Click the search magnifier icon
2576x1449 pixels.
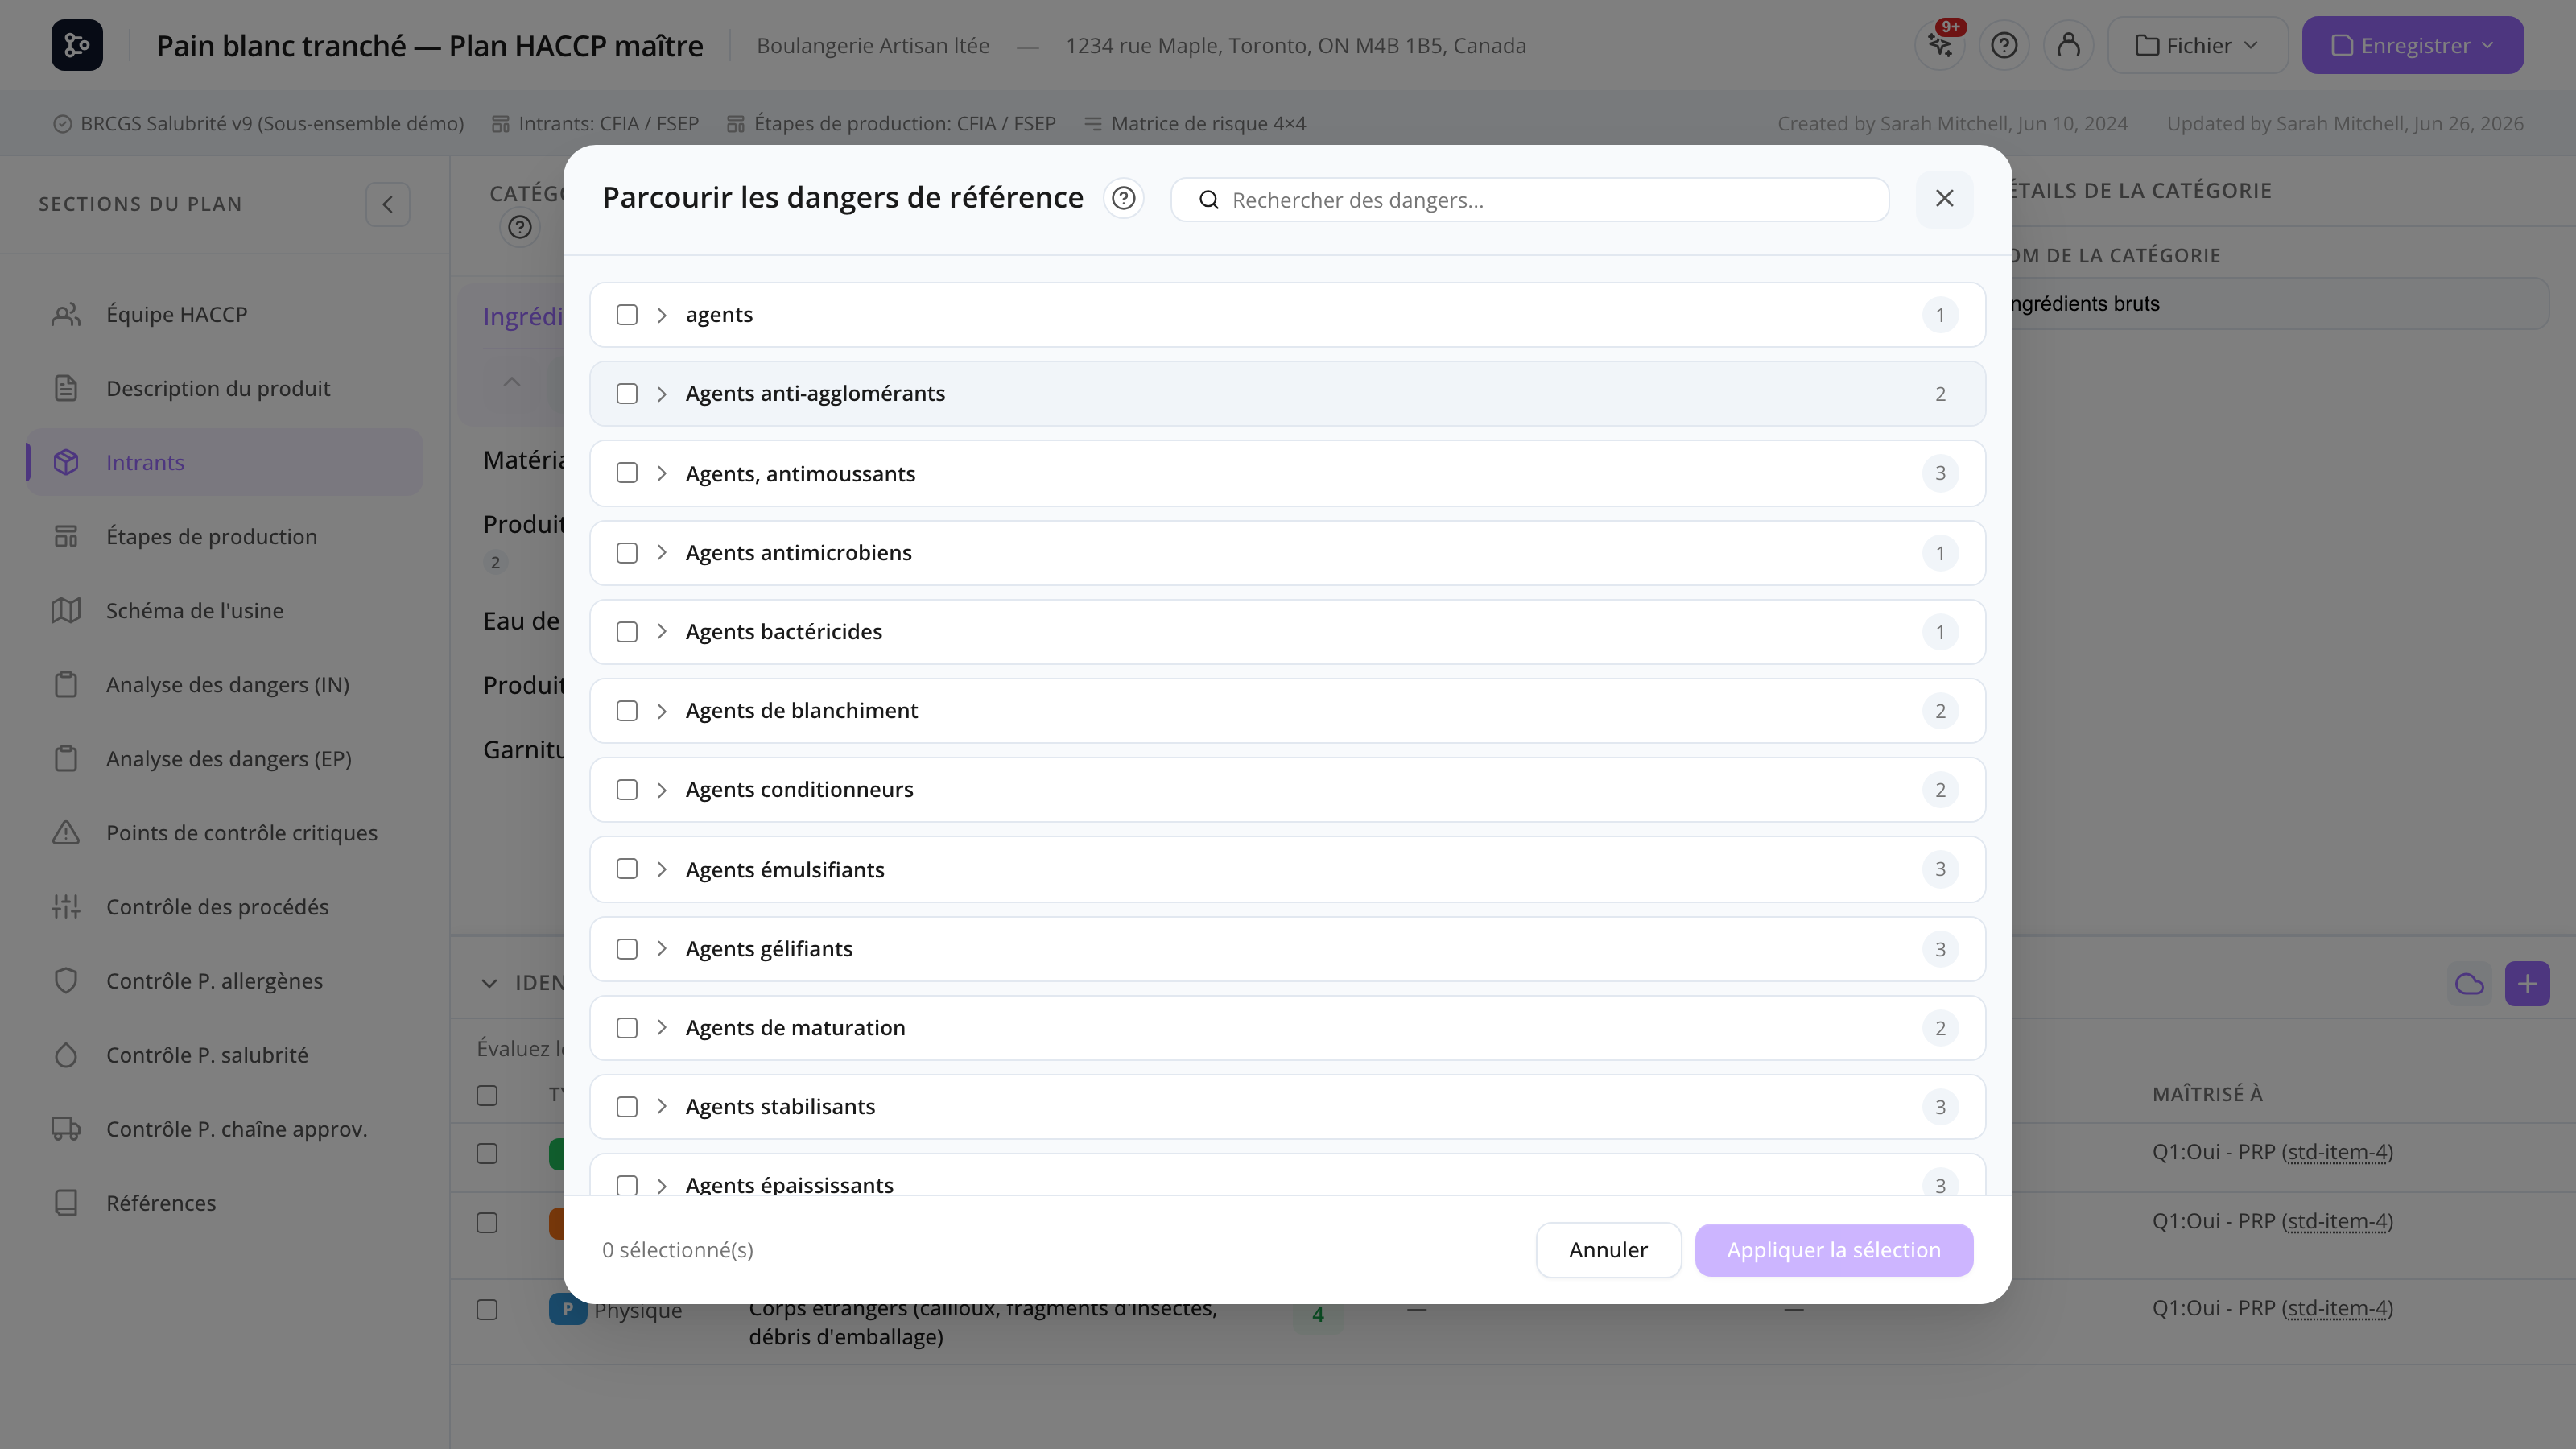[1209, 200]
